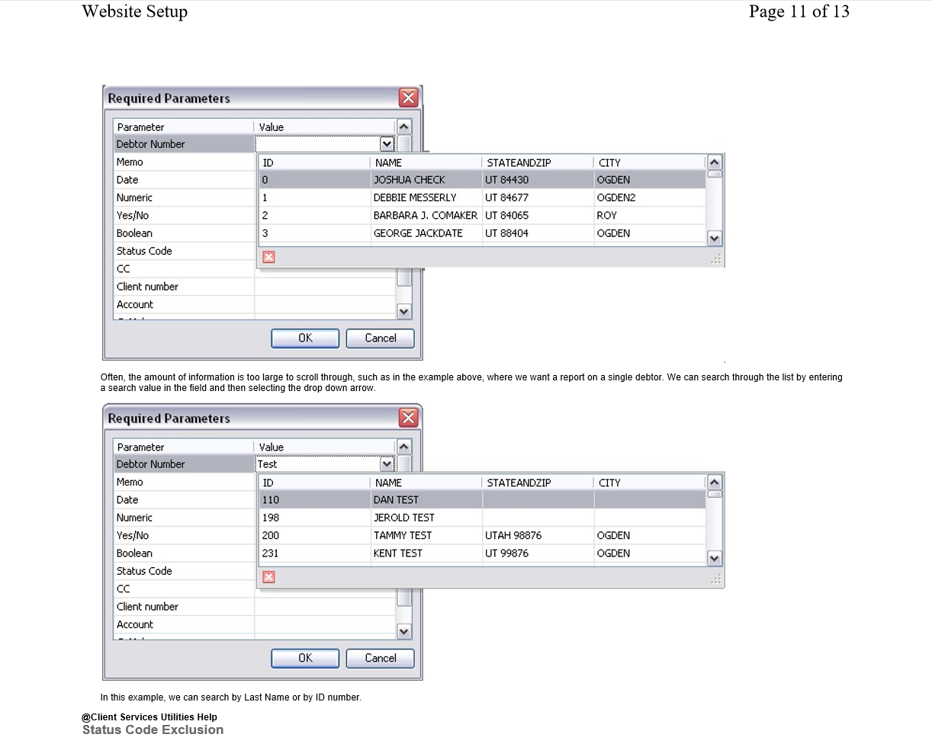Image resolution: width=932 pixels, height=747 pixels.
Task: Click Cancel in the upper dialog
Action: click(381, 338)
